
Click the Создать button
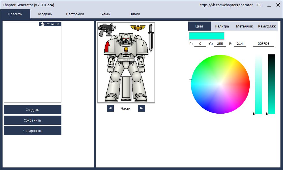coord(33,110)
